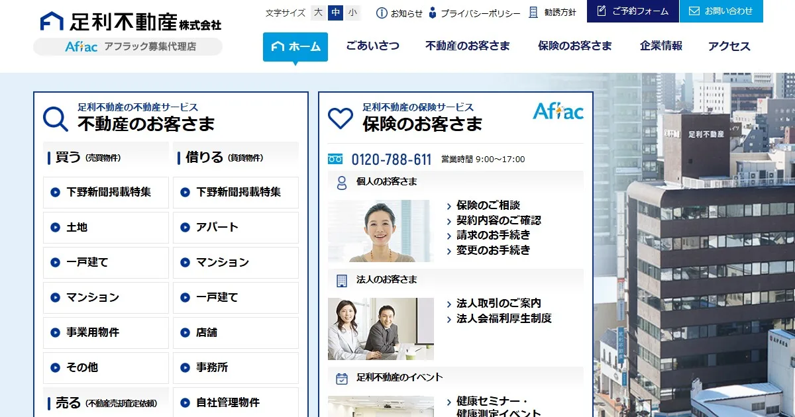Select the ホーム navigation tab

pos(295,47)
